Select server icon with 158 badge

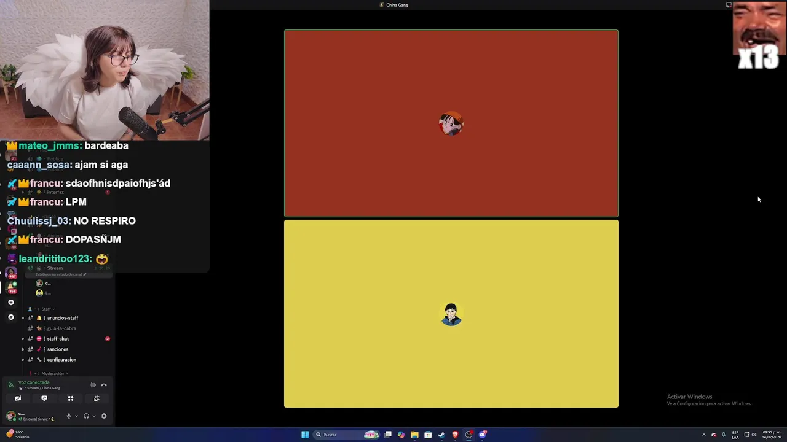(x=11, y=287)
